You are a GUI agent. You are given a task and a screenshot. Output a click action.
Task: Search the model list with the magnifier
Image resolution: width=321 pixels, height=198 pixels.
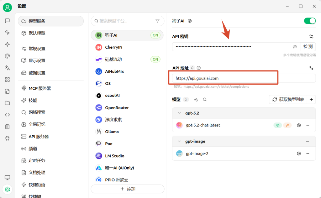pos(205,100)
